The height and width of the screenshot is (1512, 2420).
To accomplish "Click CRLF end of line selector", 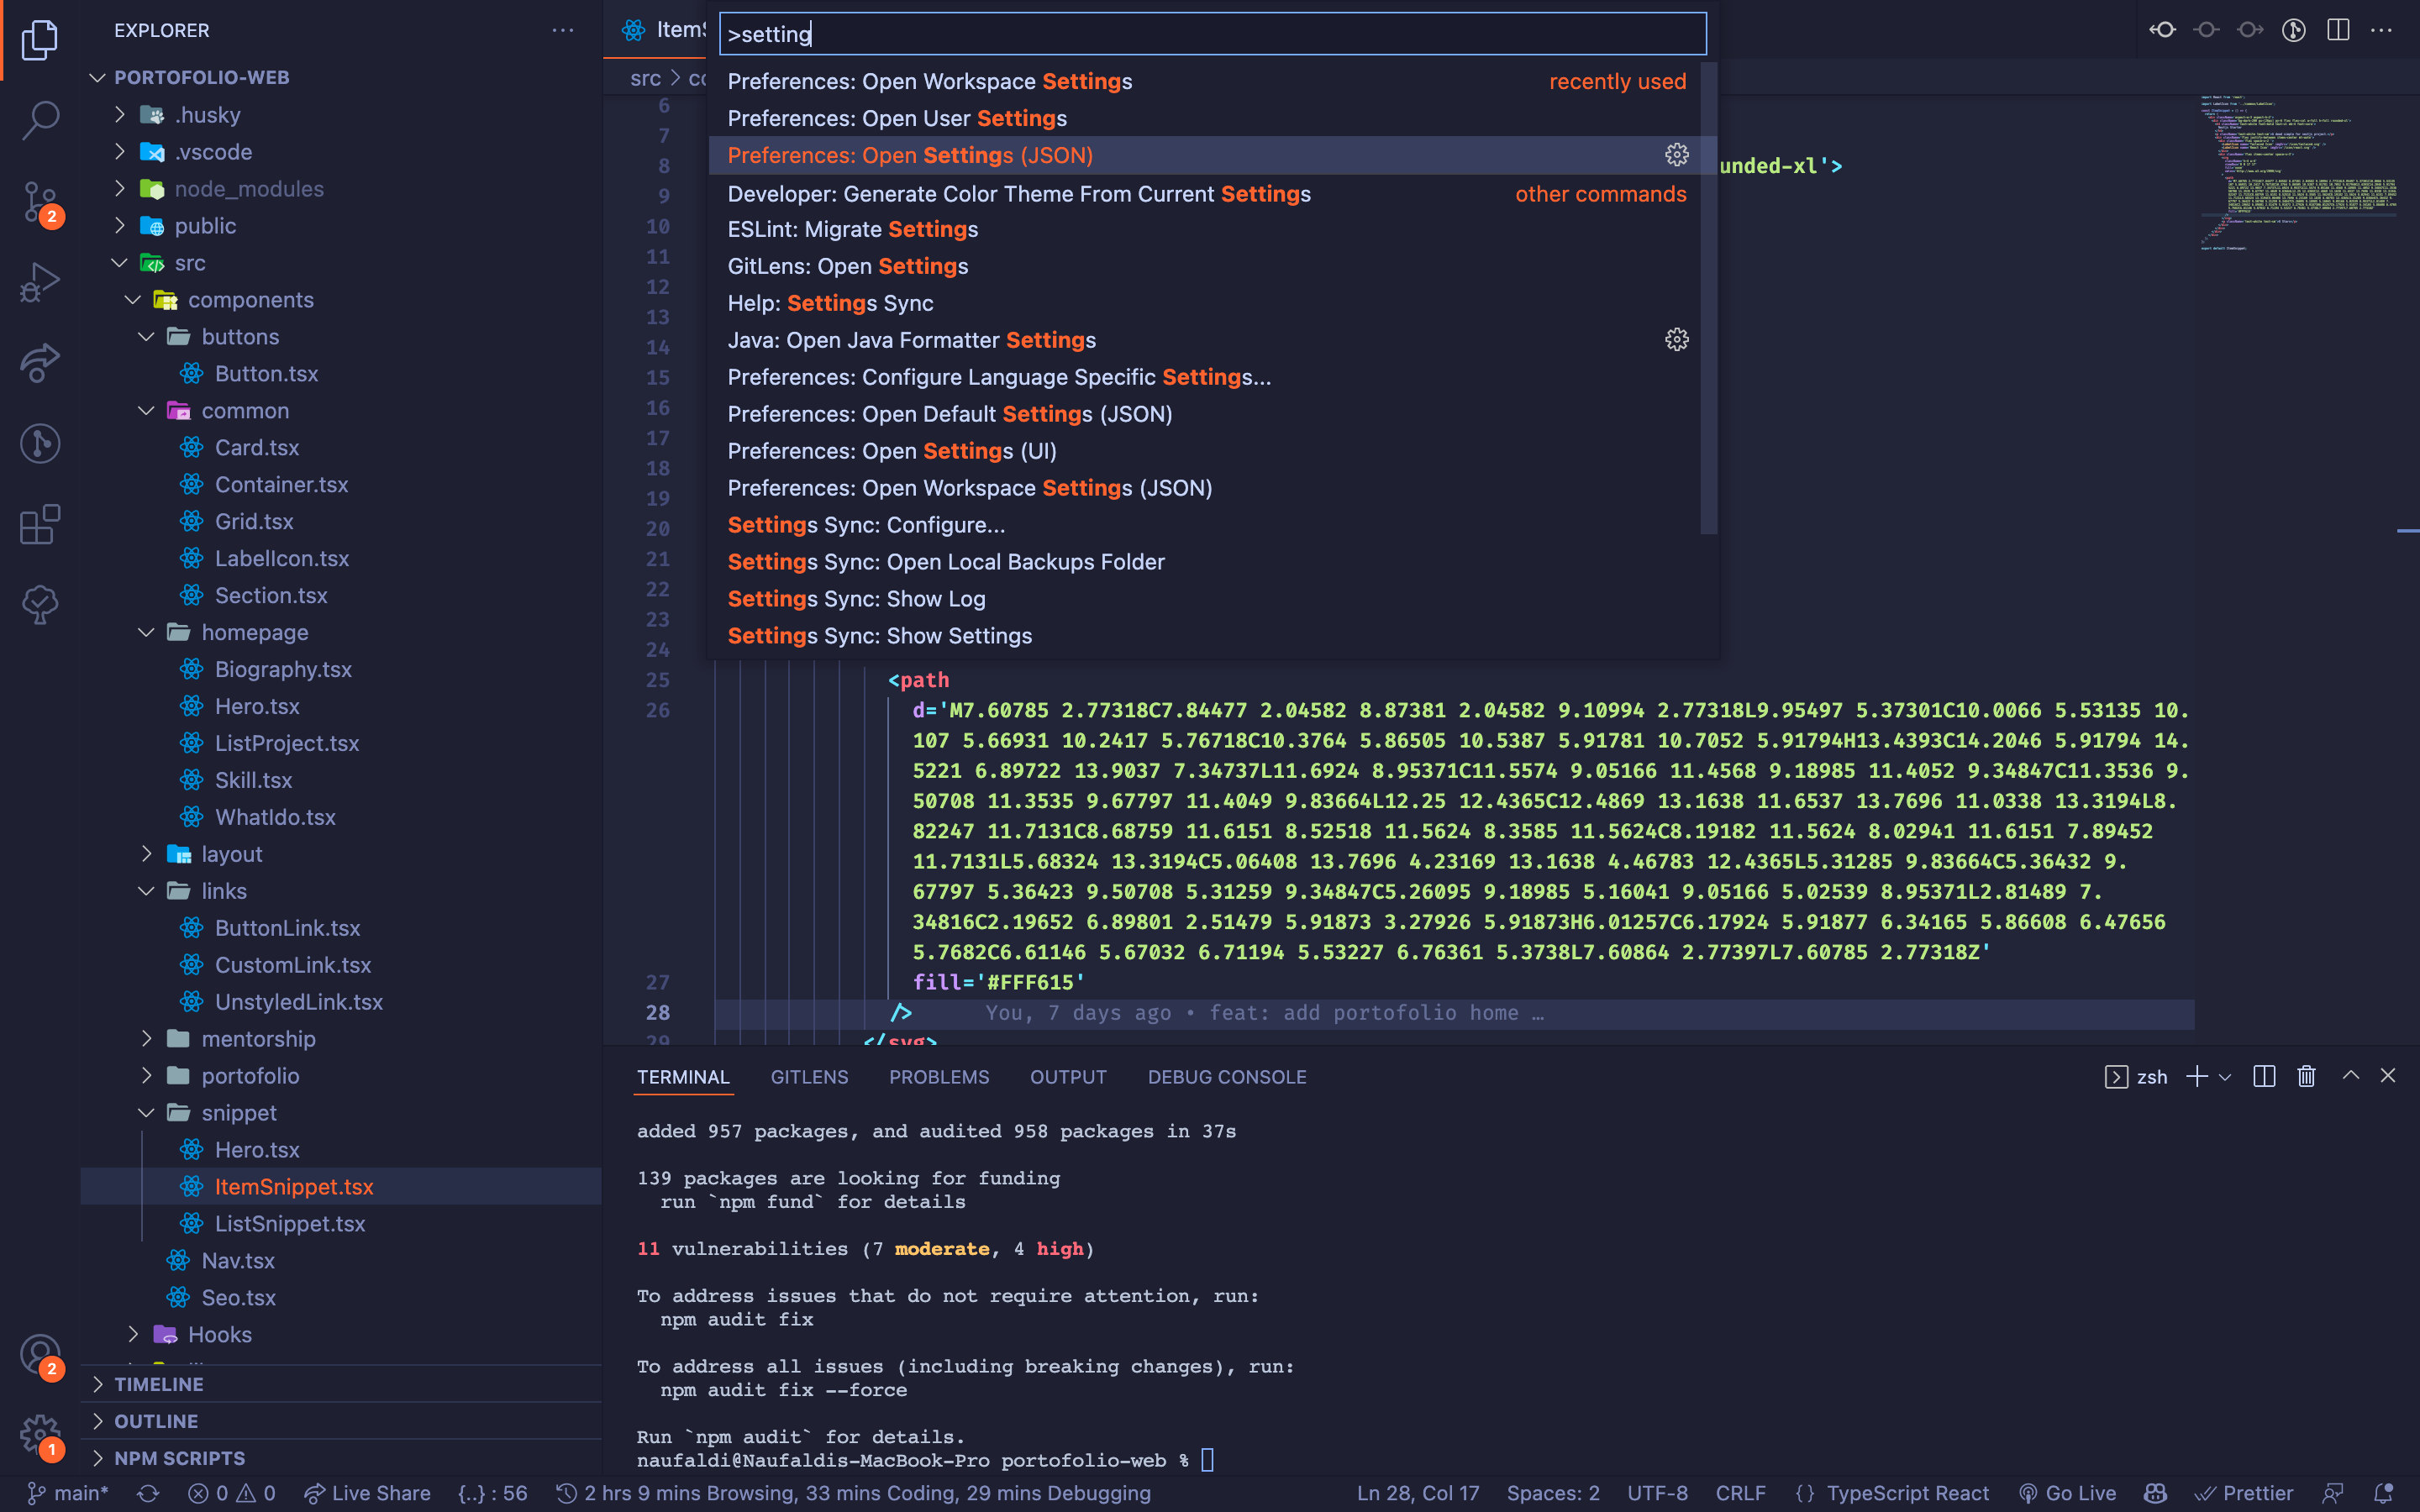I will pyautogui.click(x=1740, y=1493).
